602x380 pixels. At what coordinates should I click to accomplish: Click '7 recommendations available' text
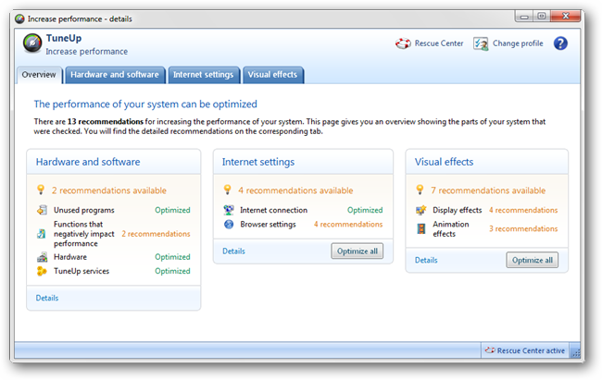click(488, 190)
